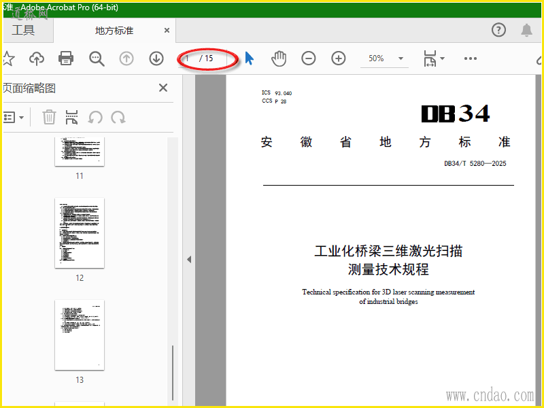The width and height of the screenshot is (544, 408).
Task: Rotate page clockwise
Action: click(118, 117)
